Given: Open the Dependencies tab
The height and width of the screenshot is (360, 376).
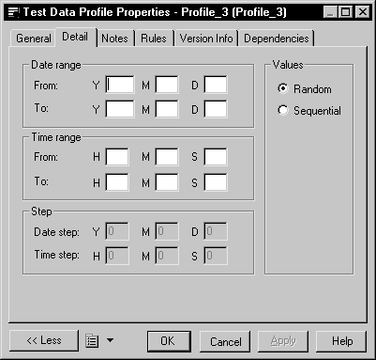Looking at the screenshot, I should click(x=277, y=39).
